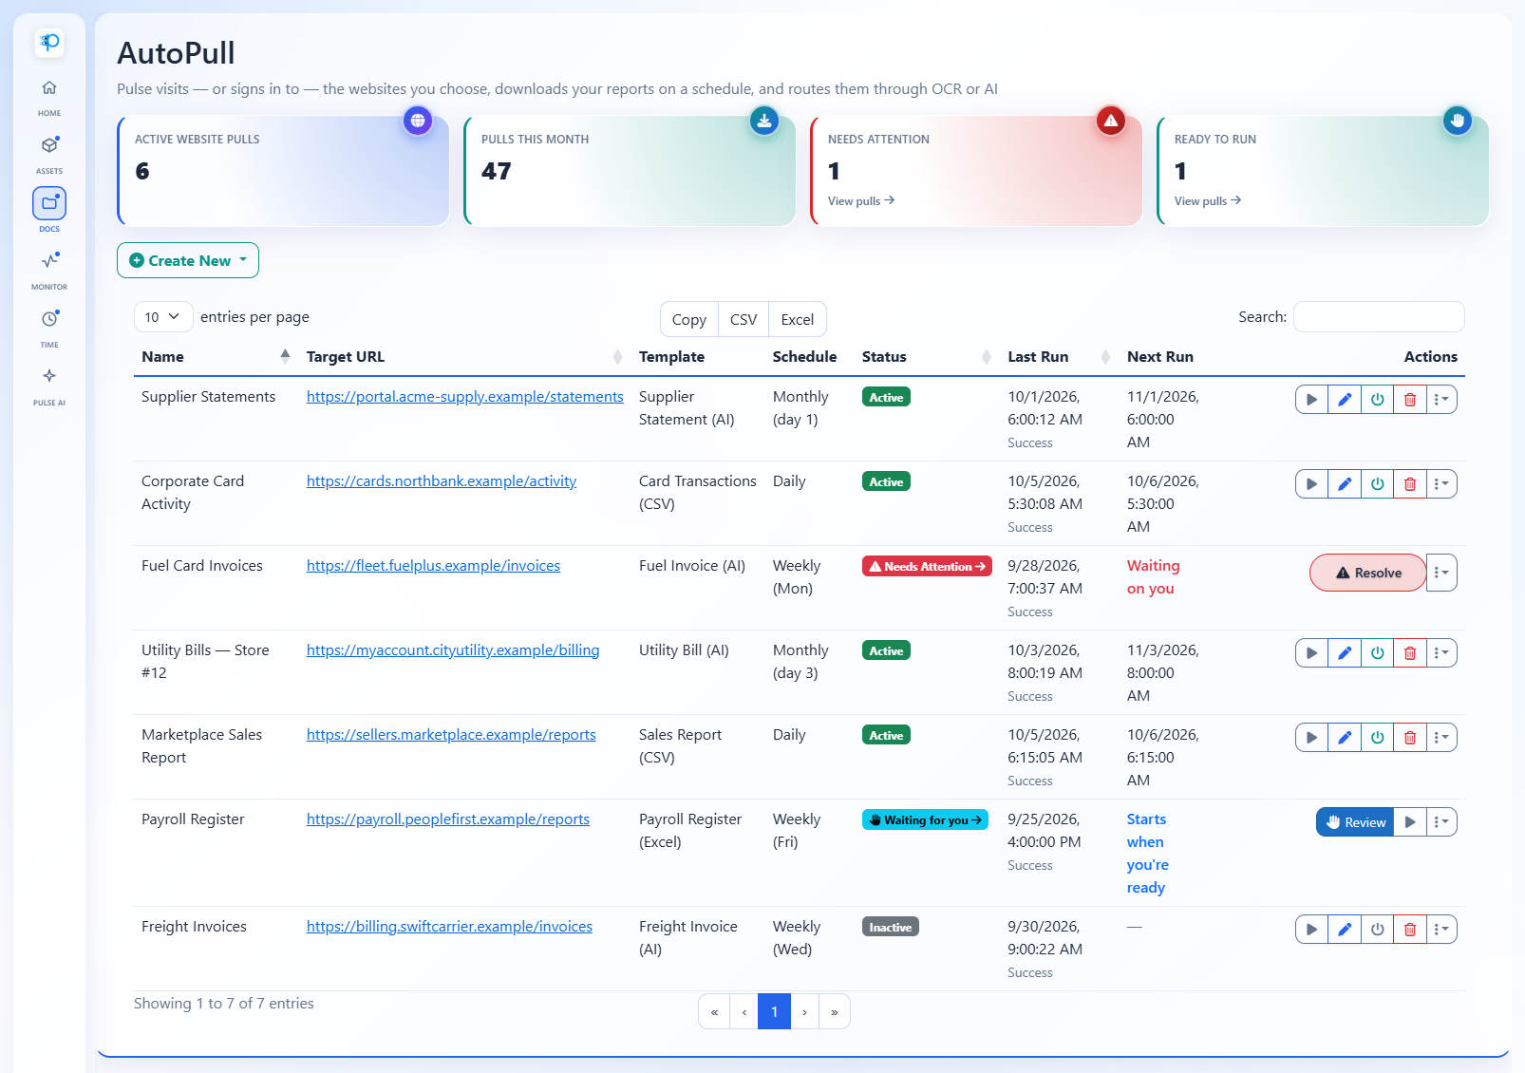Click the warning icon on Needs Attention card
1525x1073 pixels.
1111,121
